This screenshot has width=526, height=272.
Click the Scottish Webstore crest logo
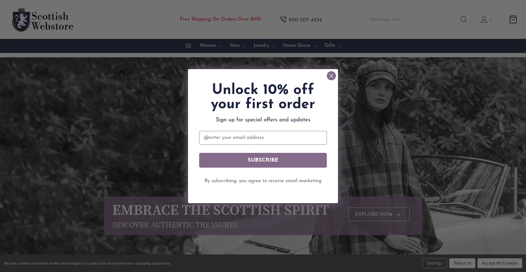21,19
